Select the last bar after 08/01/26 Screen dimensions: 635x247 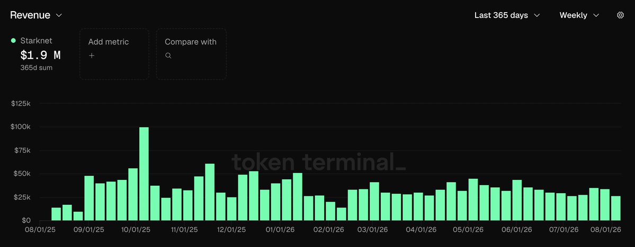pos(615,208)
